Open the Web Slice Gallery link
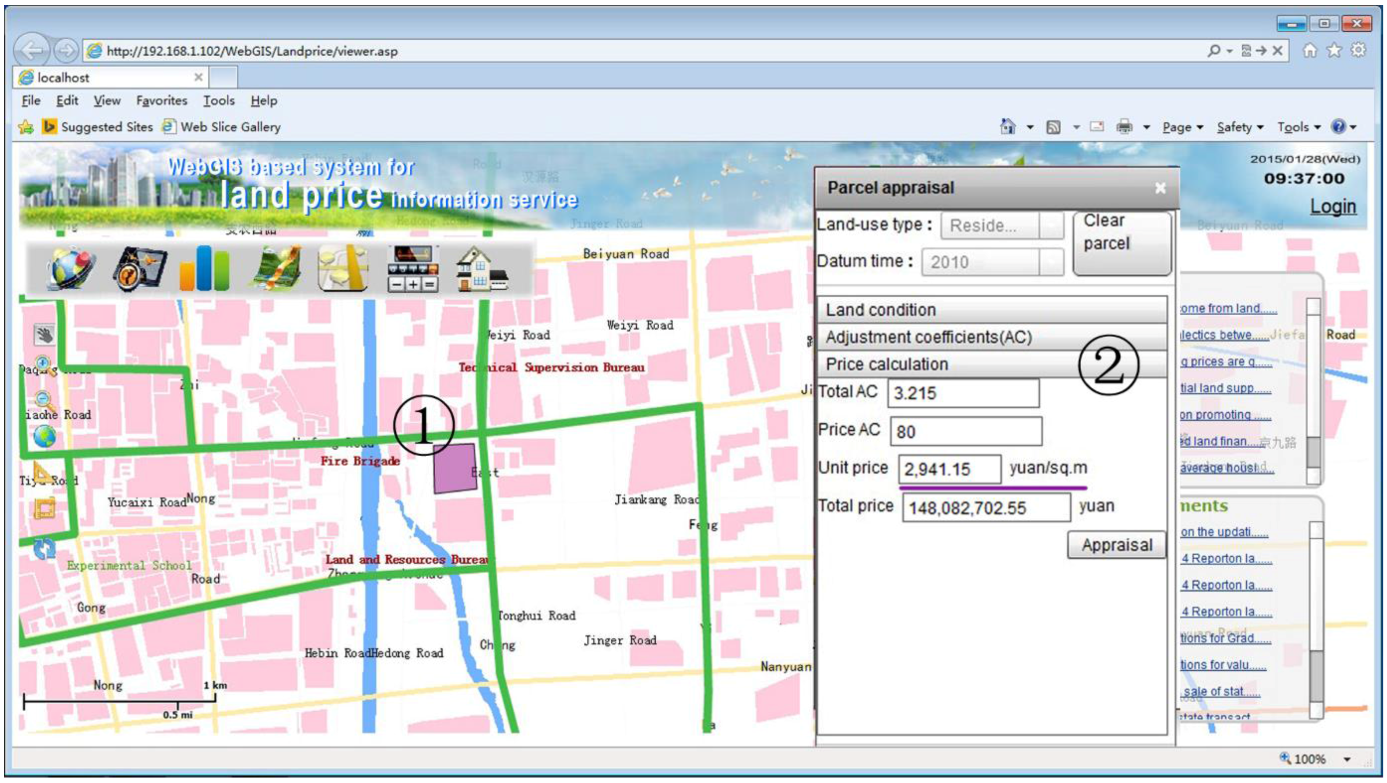 click(x=221, y=127)
